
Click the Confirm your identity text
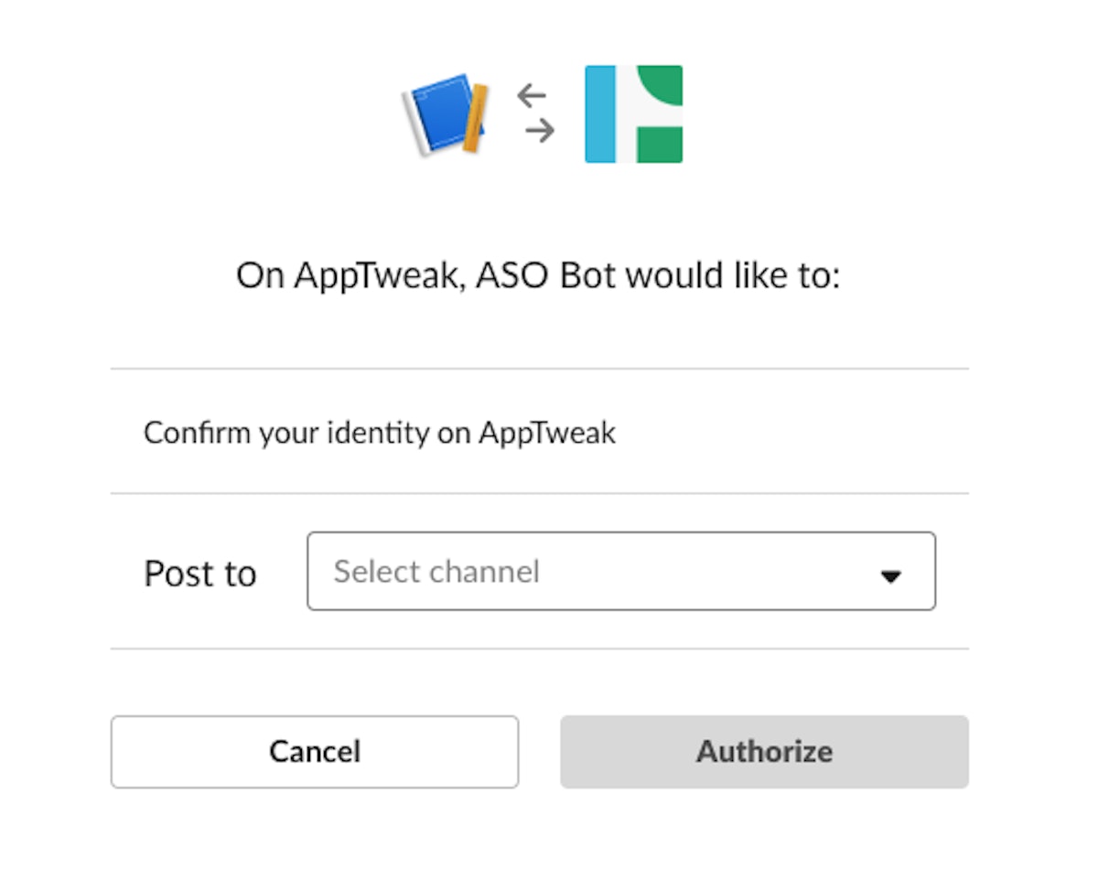(x=379, y=432)
